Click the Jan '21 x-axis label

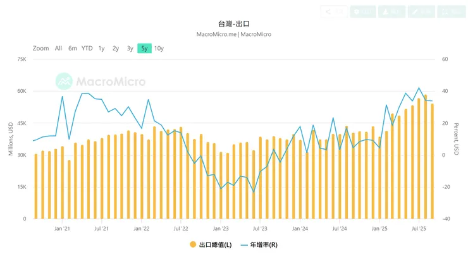(x=62, y=229)
